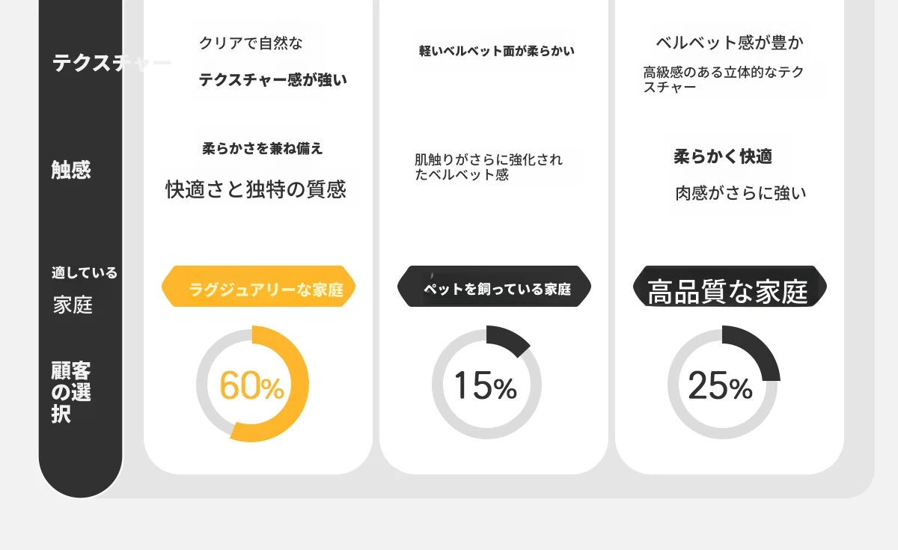Viewport: 898px width, 550px height.
Task: Click the bold text 柔らかく快適
Action: [722, 156]
